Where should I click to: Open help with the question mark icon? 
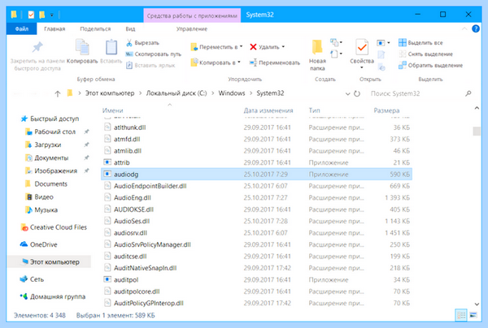tap(476, 29)
